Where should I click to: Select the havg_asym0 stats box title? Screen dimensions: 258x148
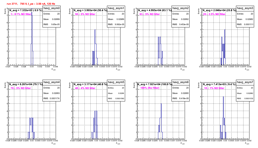coord(52,8)
